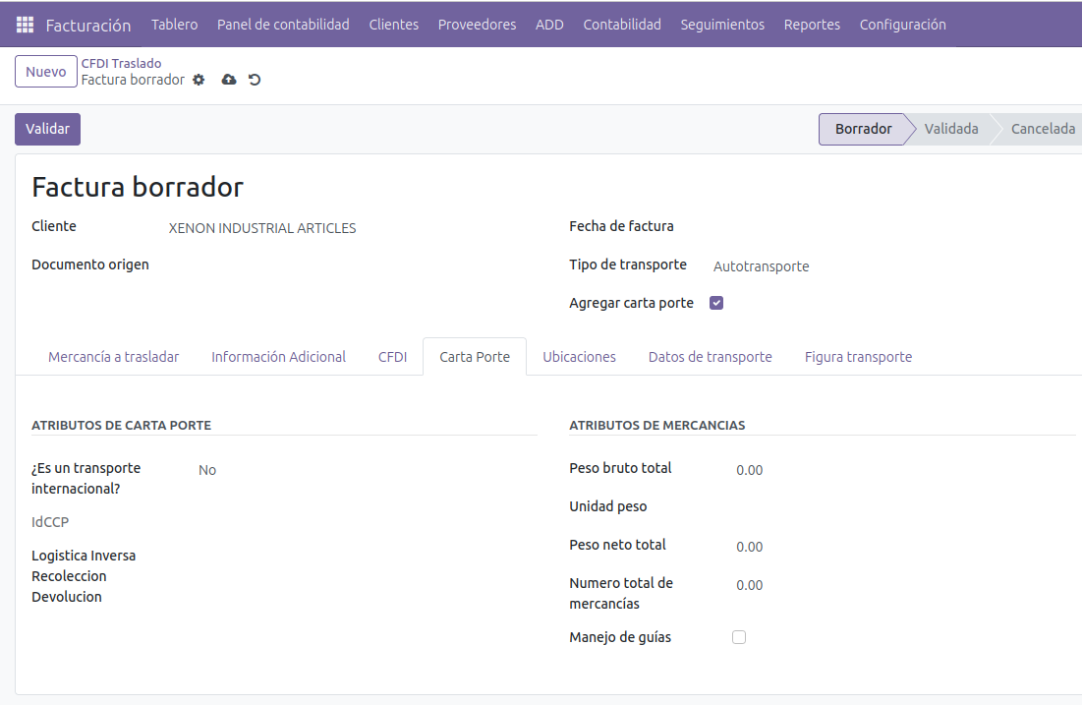Open the Reportes menu
Screen dimensions: 1082x705
tap(812, 25)
